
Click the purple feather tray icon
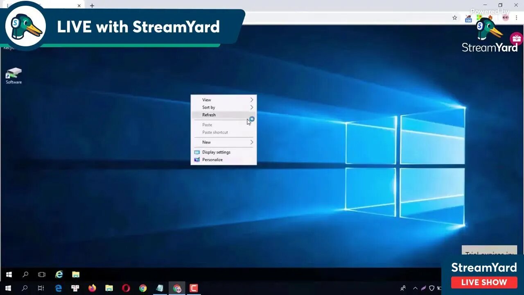(423, 288)
